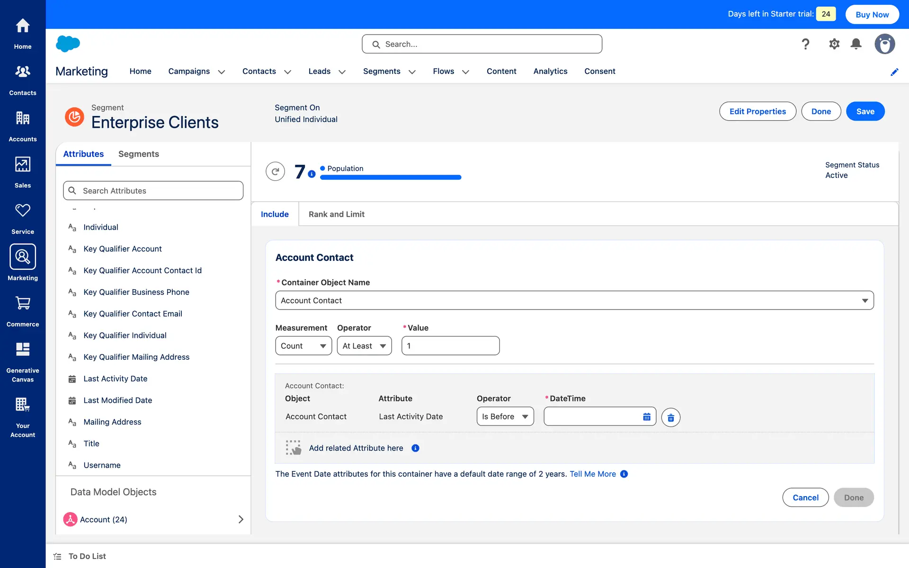This screenshot has height=568, width=909.
Task: Click the Search Attributes field
Action: (153, 191)
